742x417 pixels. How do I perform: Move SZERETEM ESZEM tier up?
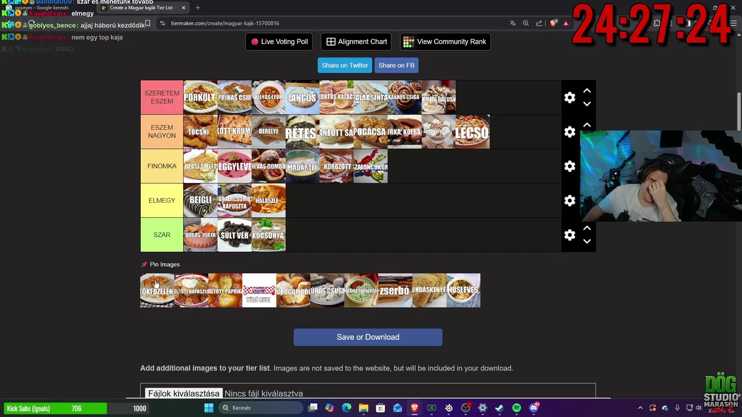tap(587, 90)
